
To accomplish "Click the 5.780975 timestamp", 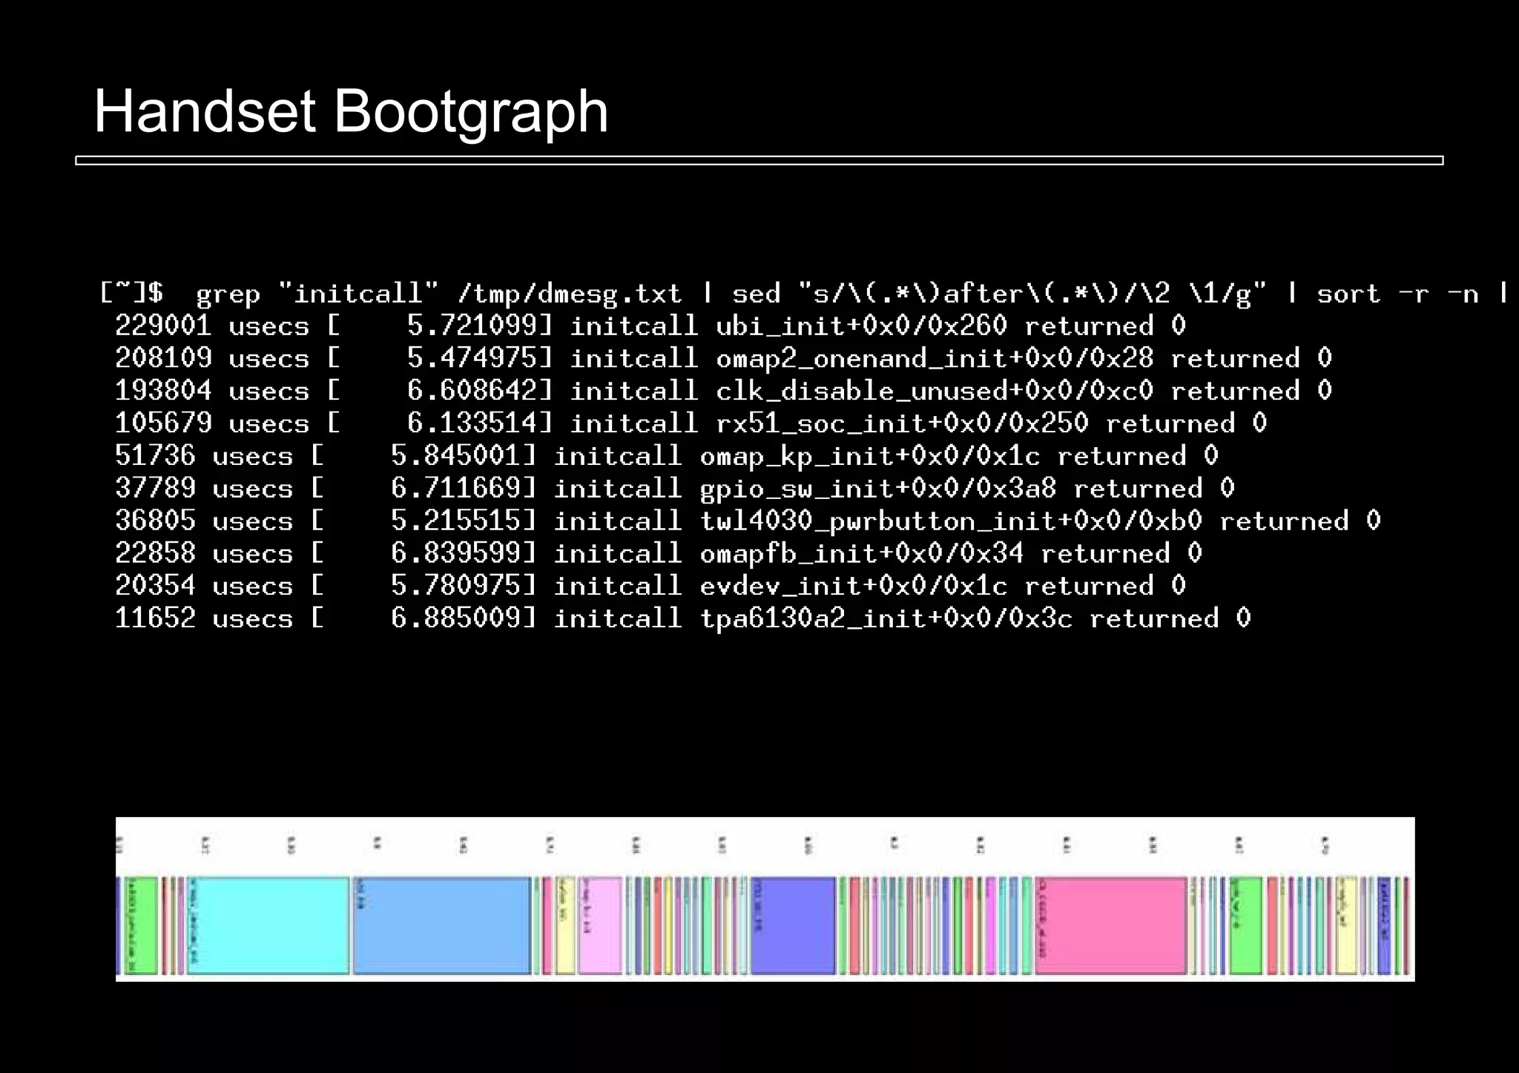I will 455,586.
